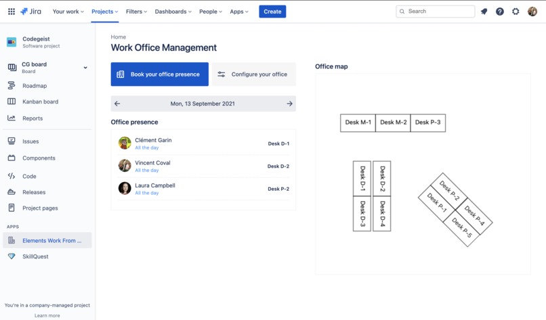Click Clément Garin name in presence list
Screen dimensions: 546x320
point(153,140)
